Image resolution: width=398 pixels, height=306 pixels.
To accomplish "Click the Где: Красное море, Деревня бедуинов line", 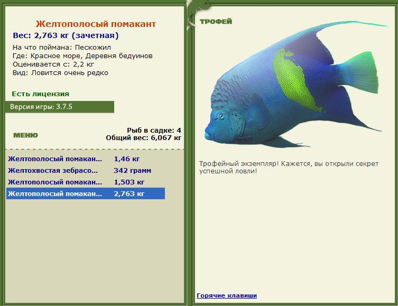I will click(x=82, y=56).
